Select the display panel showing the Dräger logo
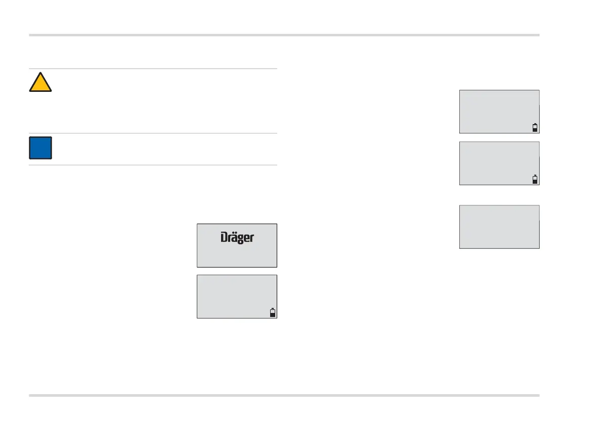The height and width of the screenshot is (425, 603). 237,245
